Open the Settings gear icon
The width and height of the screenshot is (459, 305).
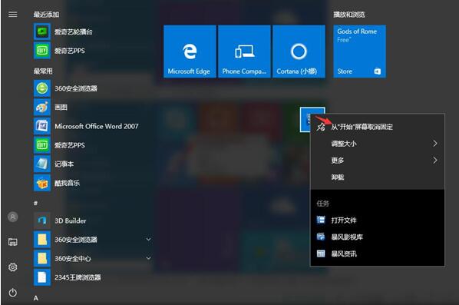point(12,267)
